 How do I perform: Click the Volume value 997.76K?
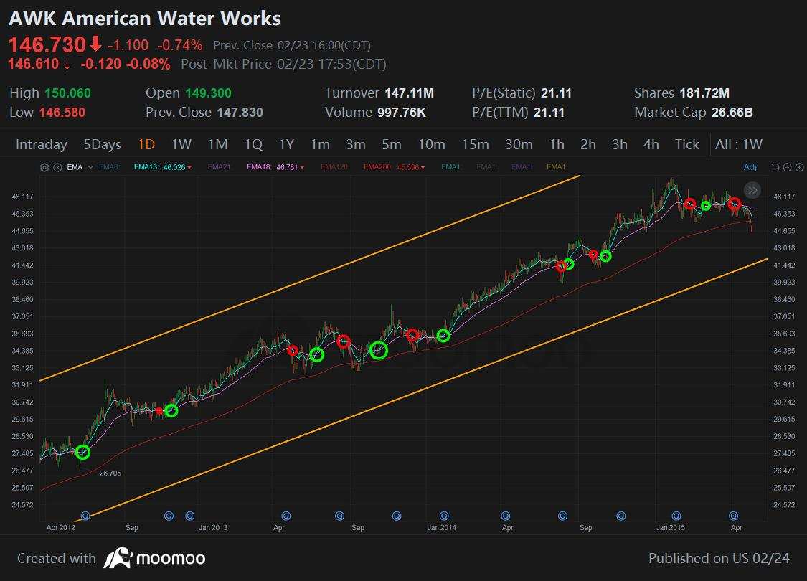[x=402, y=112]
